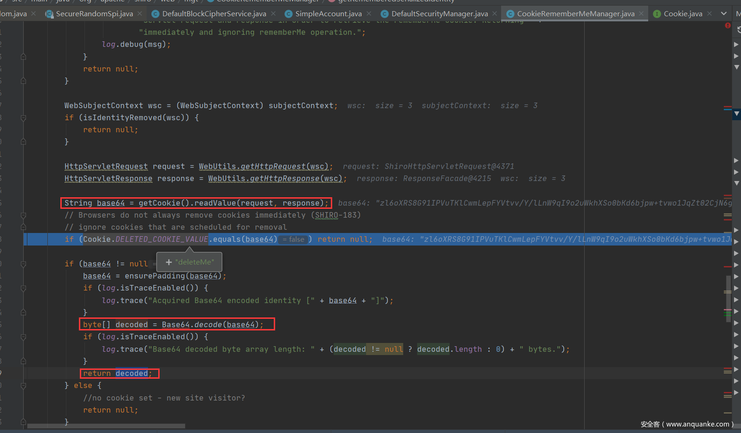Open the hidden tabs dropdown chevron
741x433 pixels.
click(x=724, y=13)
